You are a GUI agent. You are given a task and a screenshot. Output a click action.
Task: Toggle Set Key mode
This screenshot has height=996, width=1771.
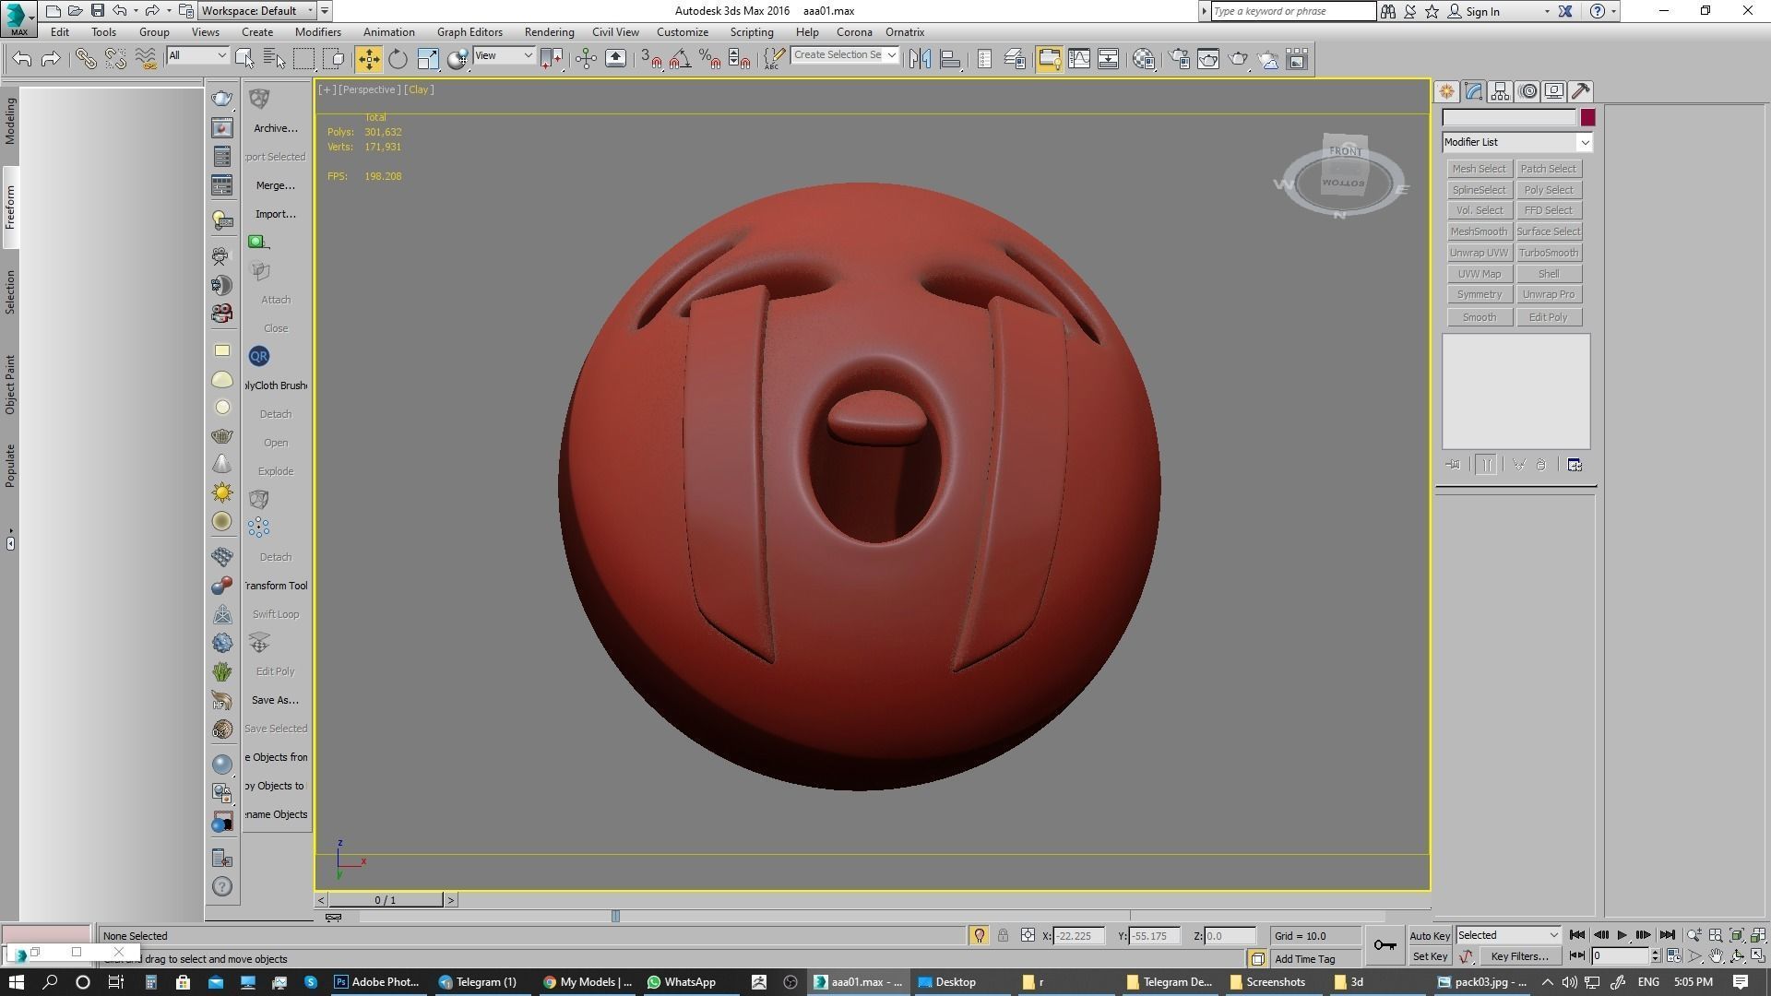click(1430, 956)
